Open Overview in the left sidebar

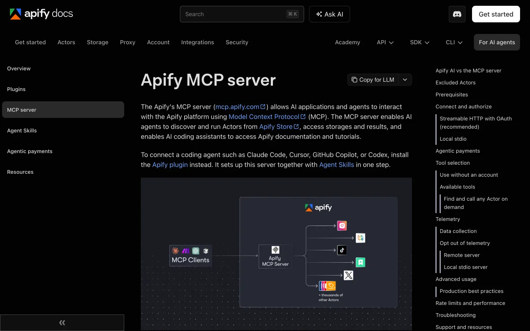pyautogui.click(x=63, y=68)
